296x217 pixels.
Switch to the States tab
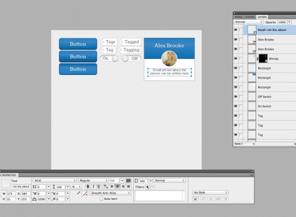250,17
